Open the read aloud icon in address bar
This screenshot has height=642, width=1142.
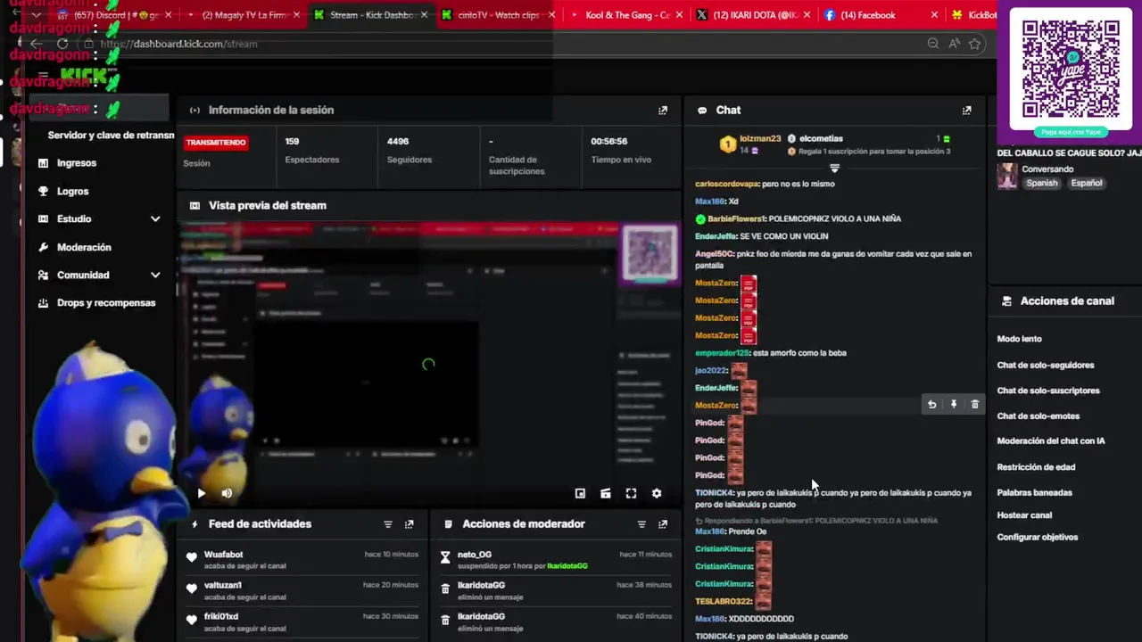[x=955, y=44]
